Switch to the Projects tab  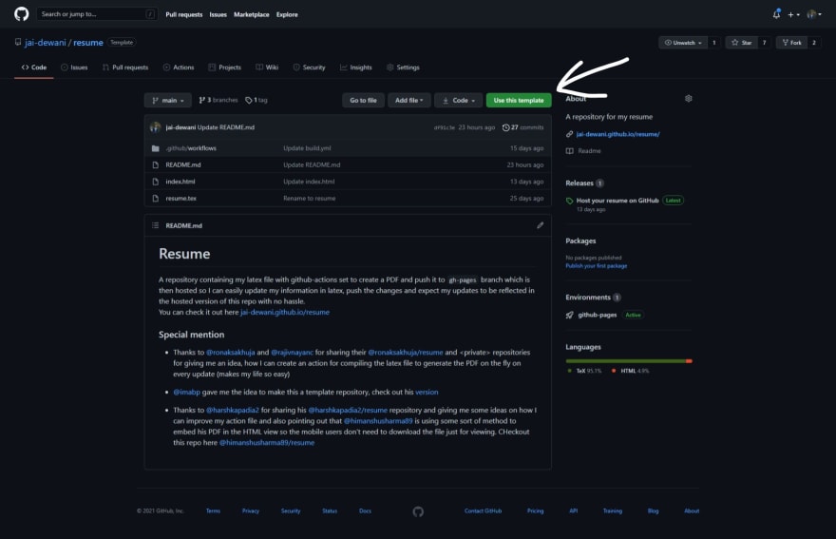[x=224, y=67]
